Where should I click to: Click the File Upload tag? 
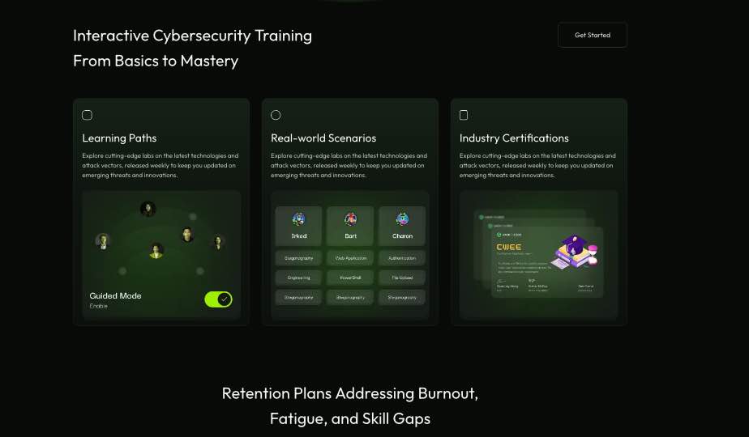402,278
